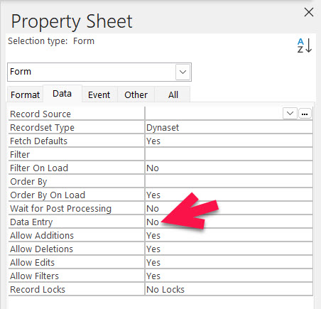Select the Filter On Load value
The image size is (321, 309).
[x=229, y=168]
